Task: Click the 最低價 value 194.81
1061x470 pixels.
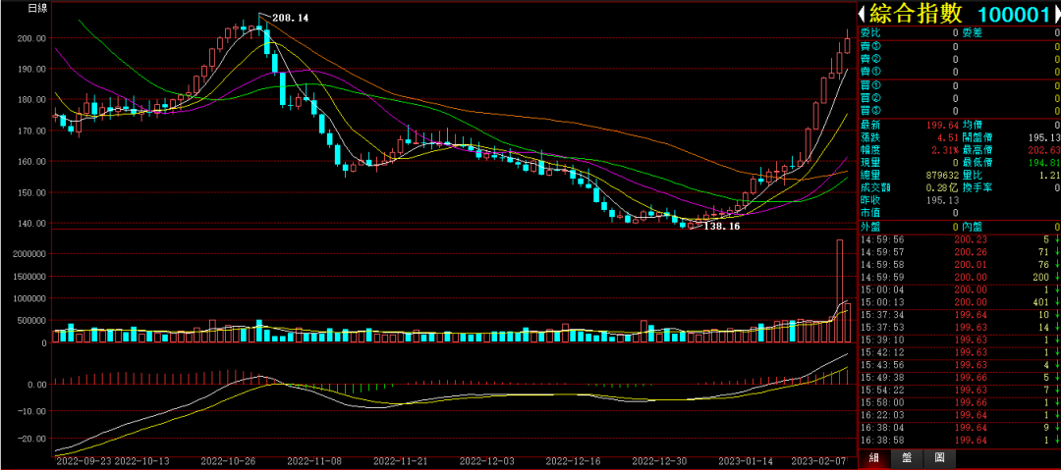Action: [1041, 162]
